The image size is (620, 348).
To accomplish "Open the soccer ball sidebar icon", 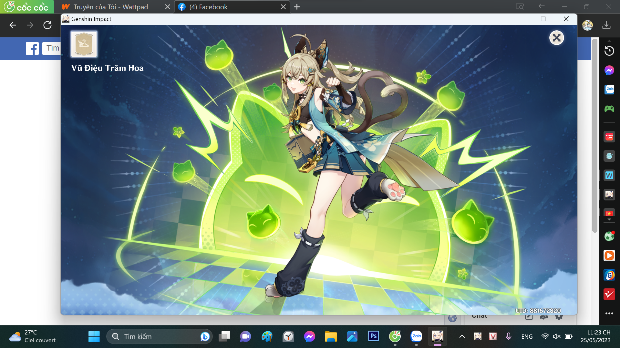I will [x=609, y=236].
